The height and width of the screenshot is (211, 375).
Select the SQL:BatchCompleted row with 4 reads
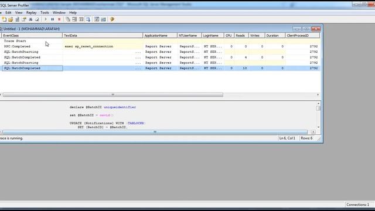160,57
